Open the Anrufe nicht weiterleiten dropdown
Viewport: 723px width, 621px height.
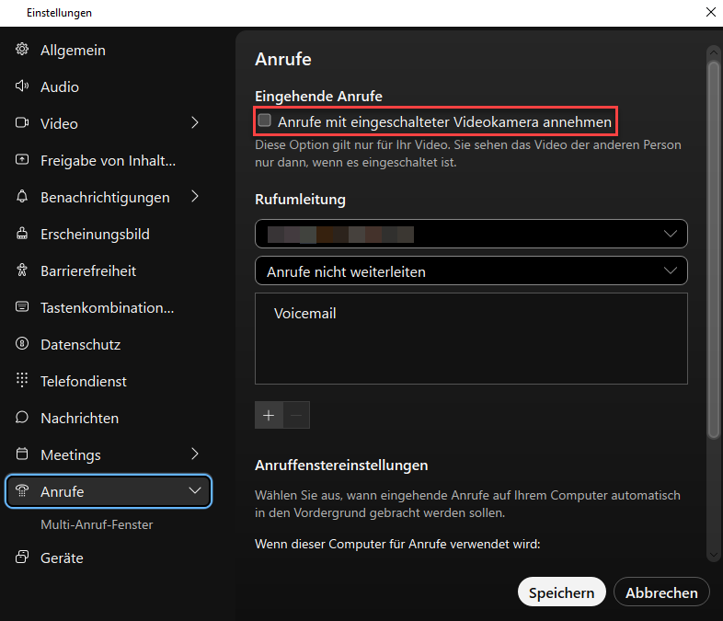coord(470,270)
